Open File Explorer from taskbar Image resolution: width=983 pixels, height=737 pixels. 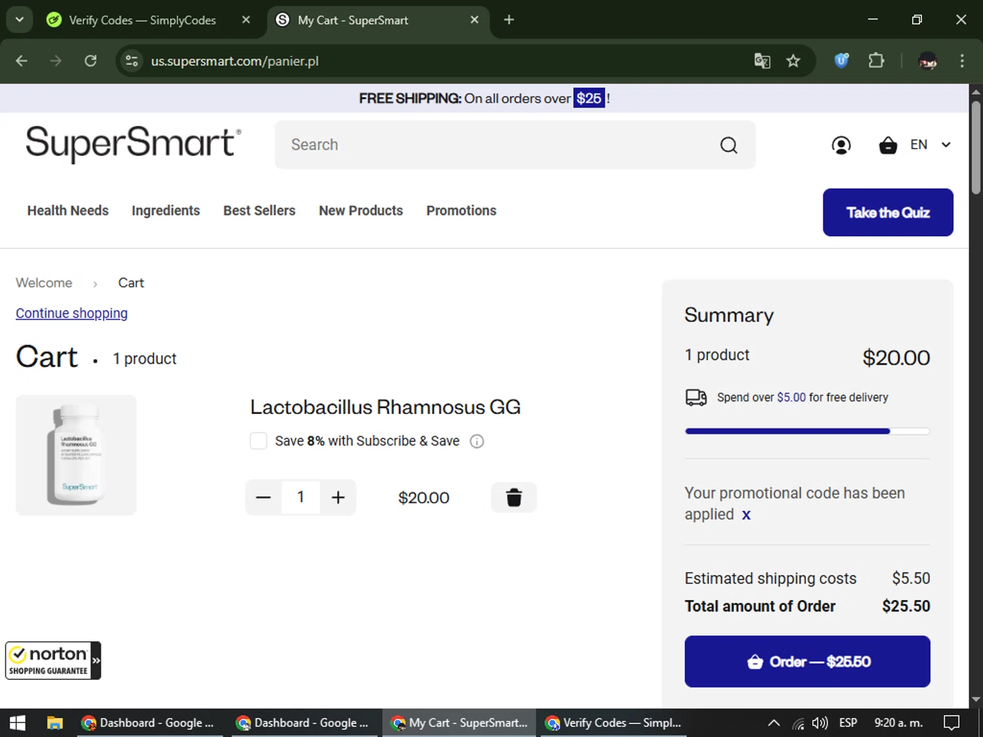click(54, 723)
